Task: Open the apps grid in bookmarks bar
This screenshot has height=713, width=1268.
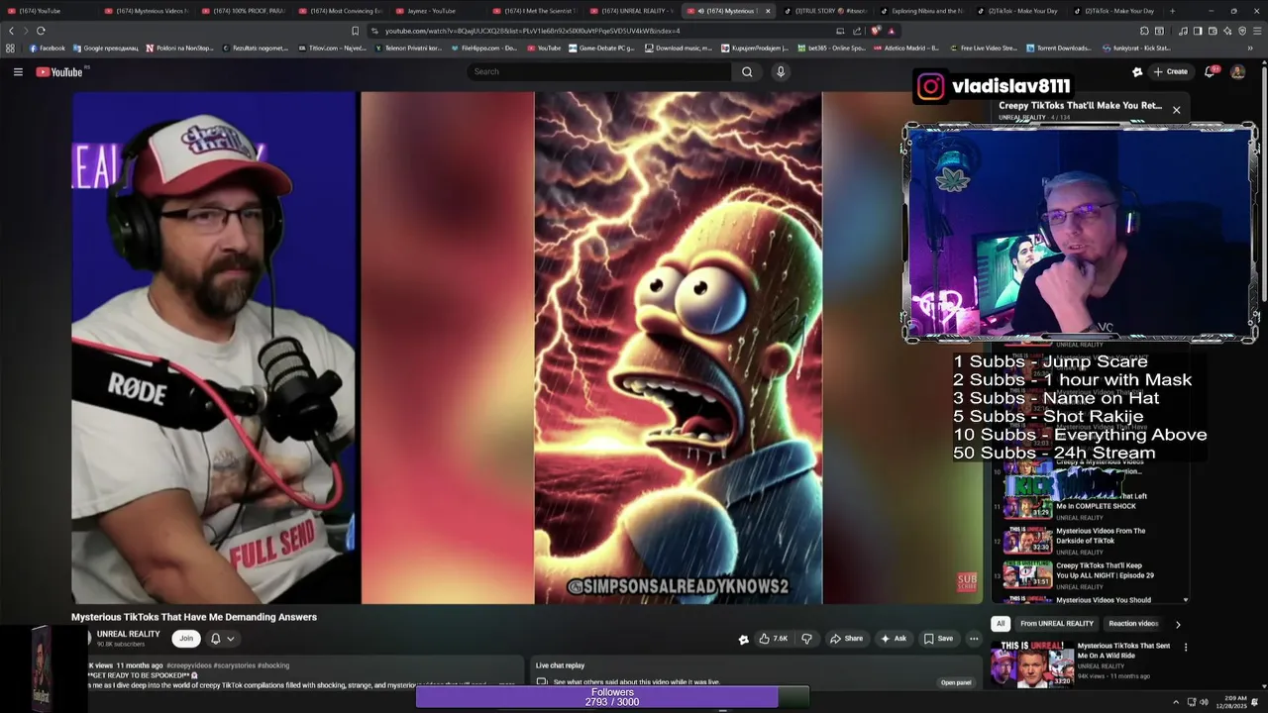Action: click(10, 48)
